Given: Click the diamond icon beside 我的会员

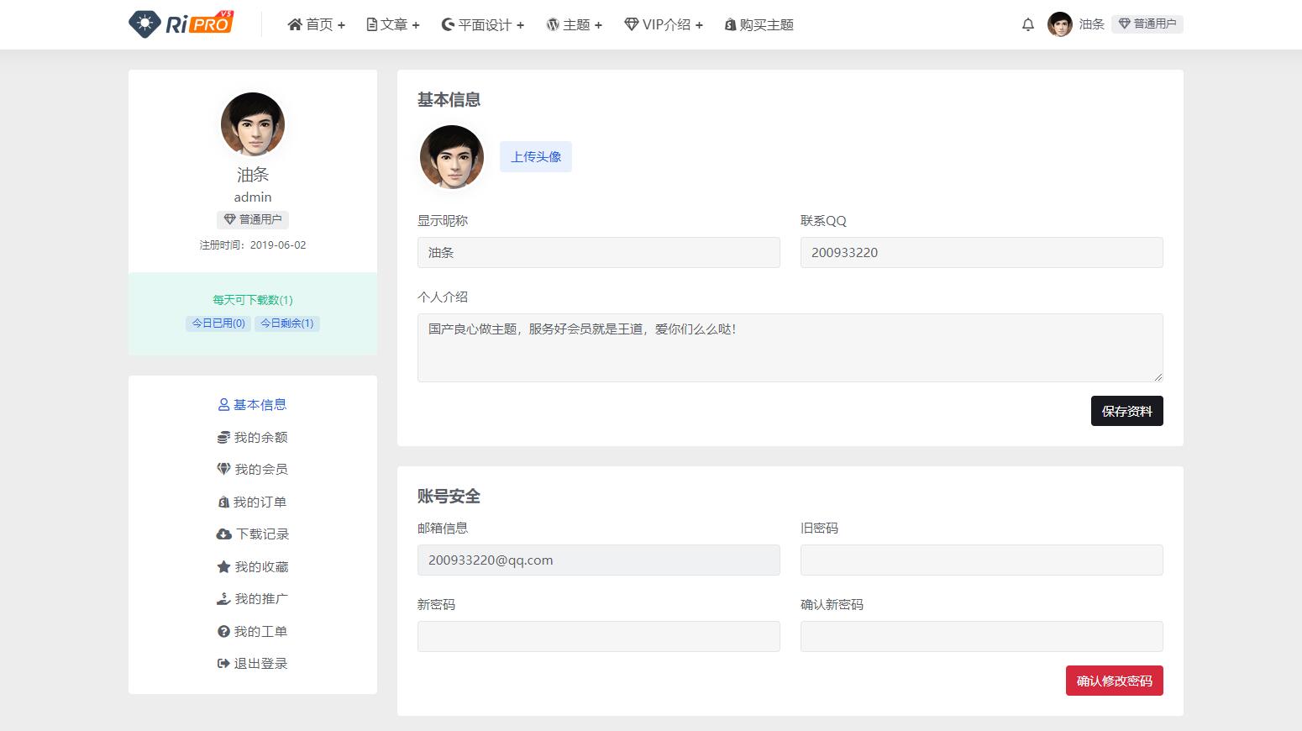Looking at the screenshot, I should point(223,470).
